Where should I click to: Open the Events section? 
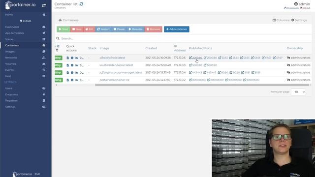(x=9, y=70)
